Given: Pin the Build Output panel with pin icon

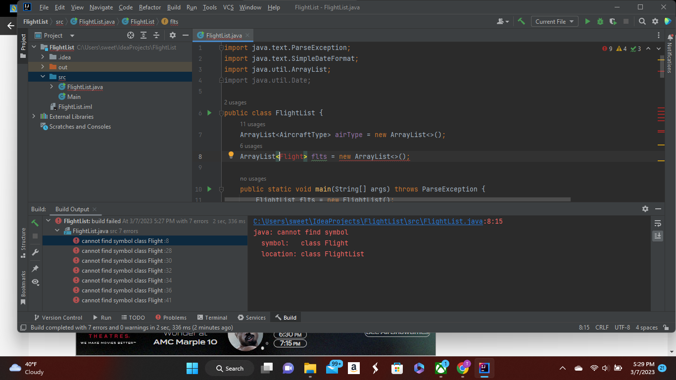Looking at the screenshot, I should click(x=35, y=269).
